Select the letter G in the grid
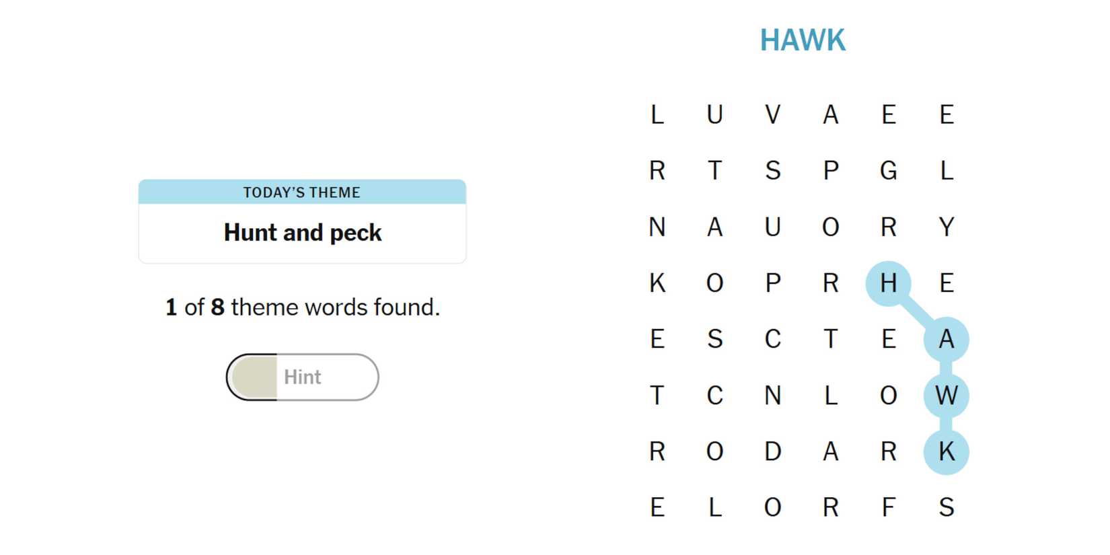 pos(888,171)
